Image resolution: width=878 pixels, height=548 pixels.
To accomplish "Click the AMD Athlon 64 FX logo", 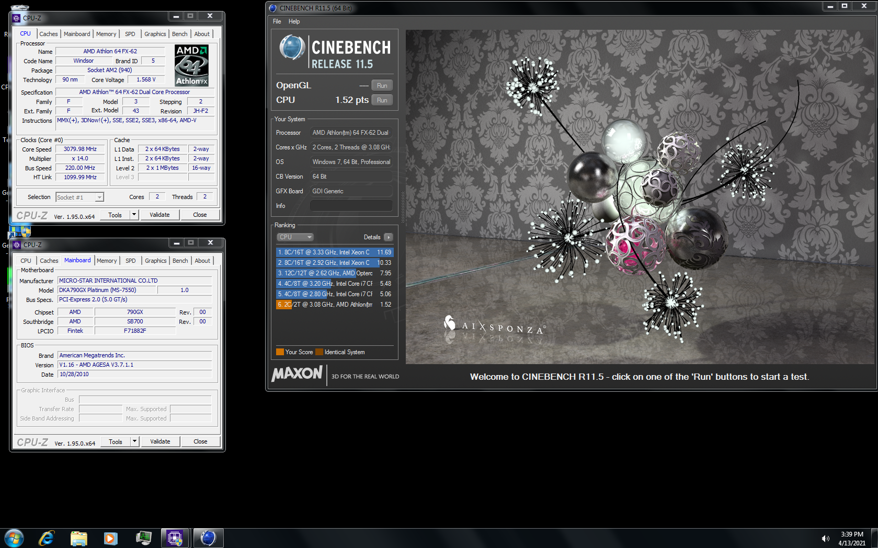I will pyautogui.click(x=191, y=65).
